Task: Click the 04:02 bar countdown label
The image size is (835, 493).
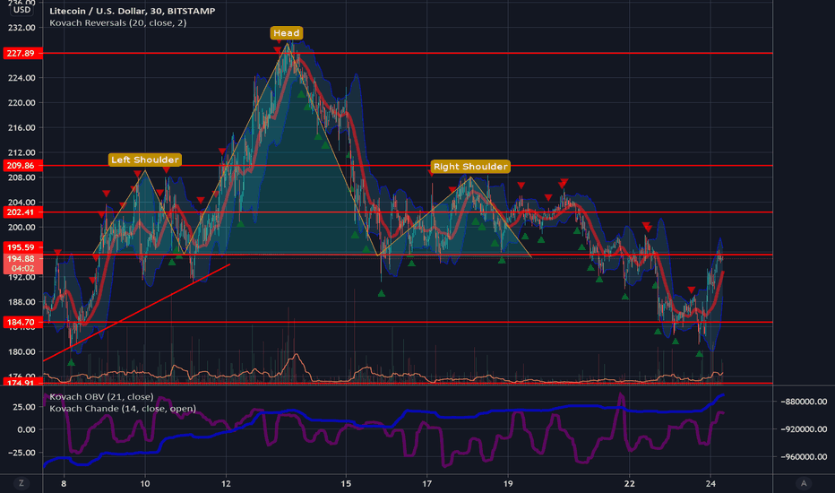Action: [22, 268]
